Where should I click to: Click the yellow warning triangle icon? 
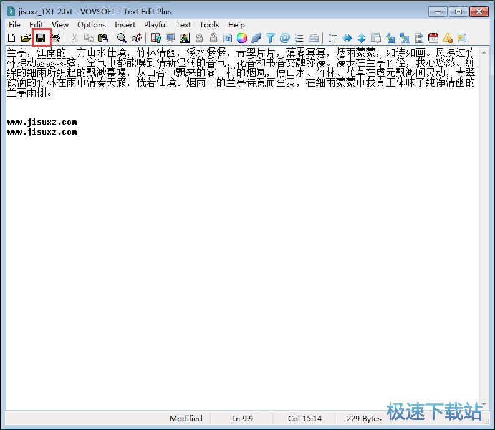[x=448, y=38]
